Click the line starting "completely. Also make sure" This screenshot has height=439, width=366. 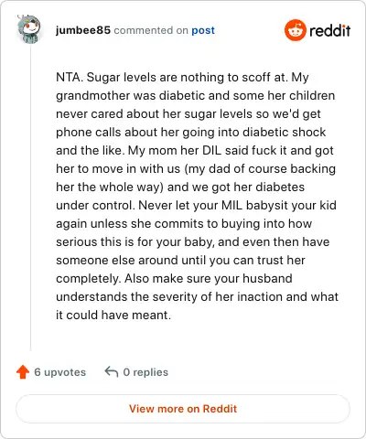(174, 278)
